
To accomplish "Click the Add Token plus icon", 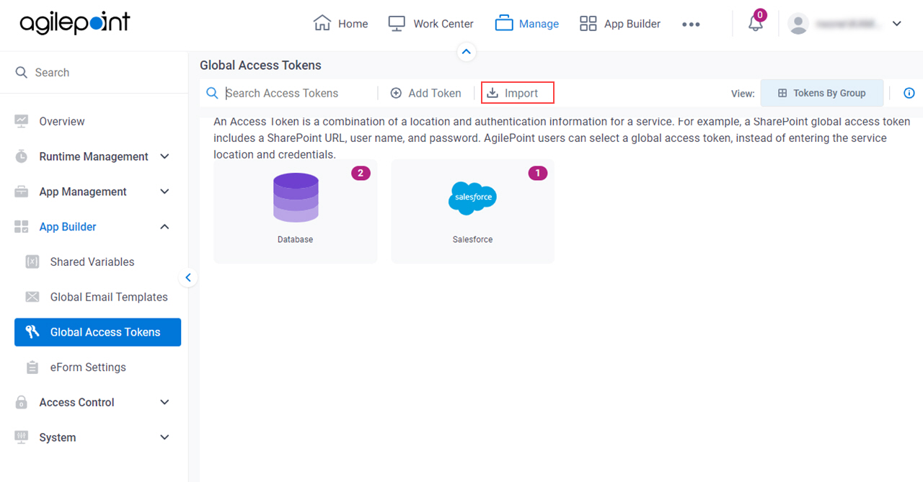I will [396, 93].
